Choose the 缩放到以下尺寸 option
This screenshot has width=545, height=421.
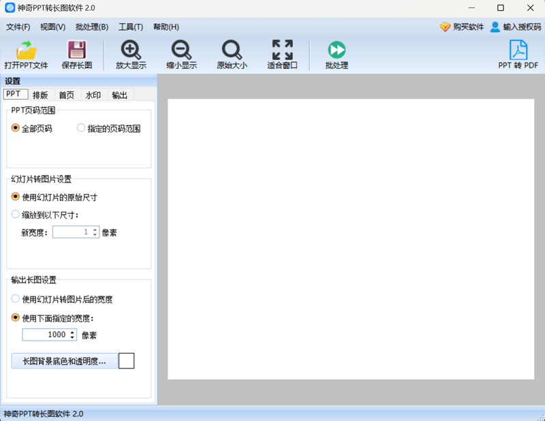pos(16,215)
